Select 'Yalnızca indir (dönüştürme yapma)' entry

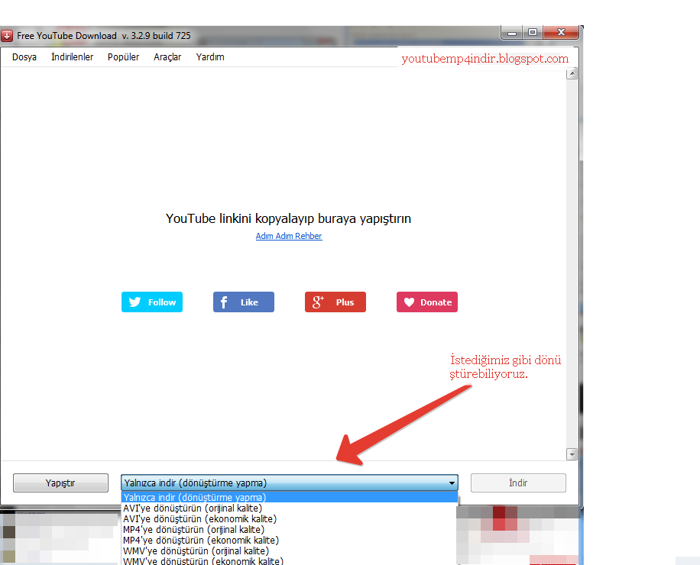tap(193, 497)
